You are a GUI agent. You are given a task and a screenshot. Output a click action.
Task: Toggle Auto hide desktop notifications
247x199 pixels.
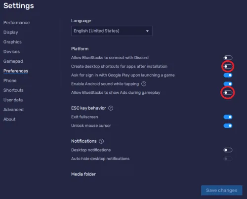pos(228,159)
